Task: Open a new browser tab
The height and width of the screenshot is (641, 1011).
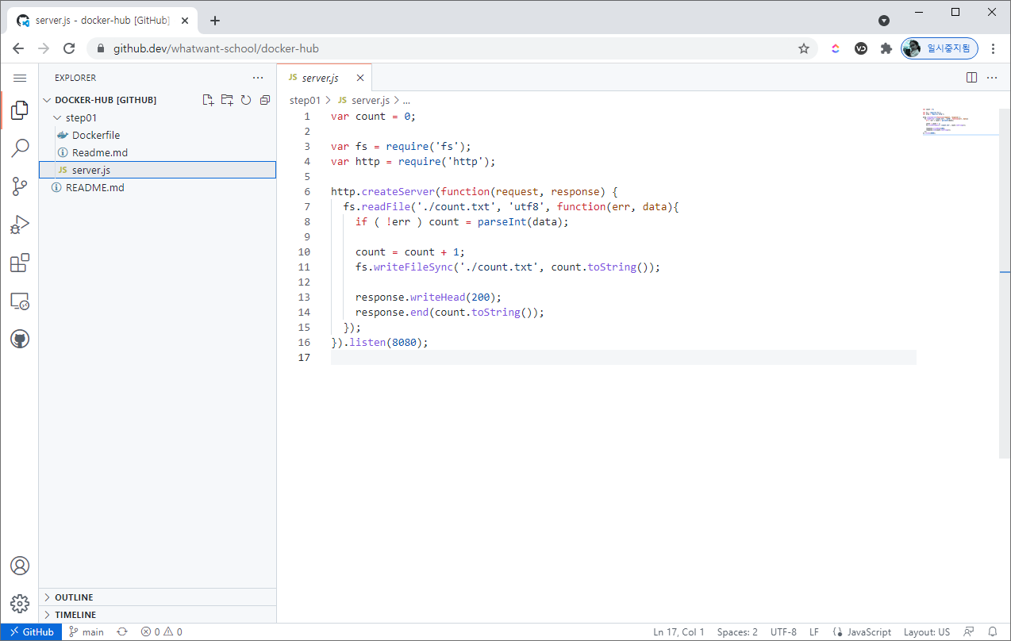Action: tap(214, 21)
